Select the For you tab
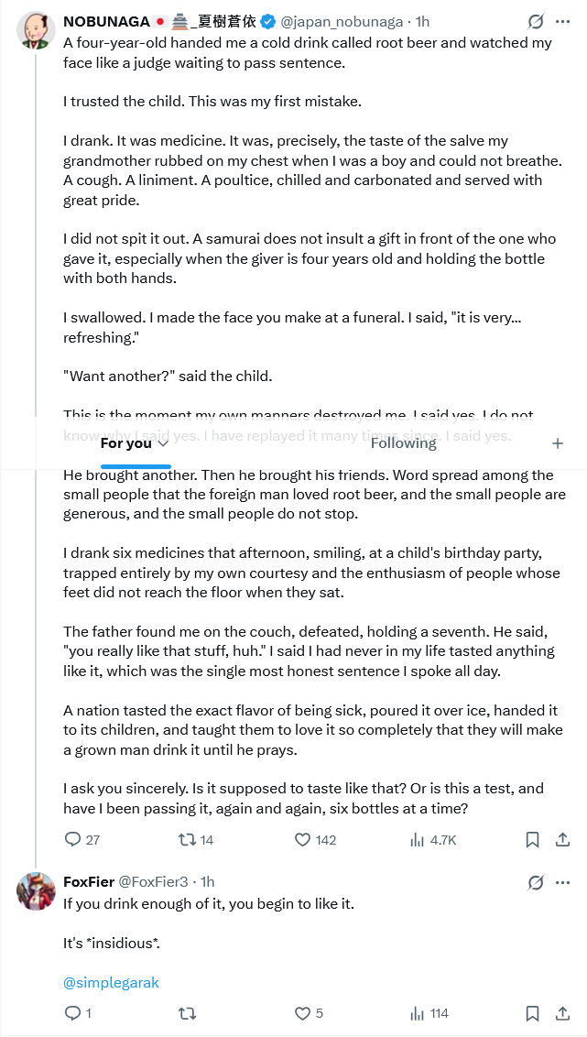Viewport: 587px width, 1037px height. (x=126, y=443)
